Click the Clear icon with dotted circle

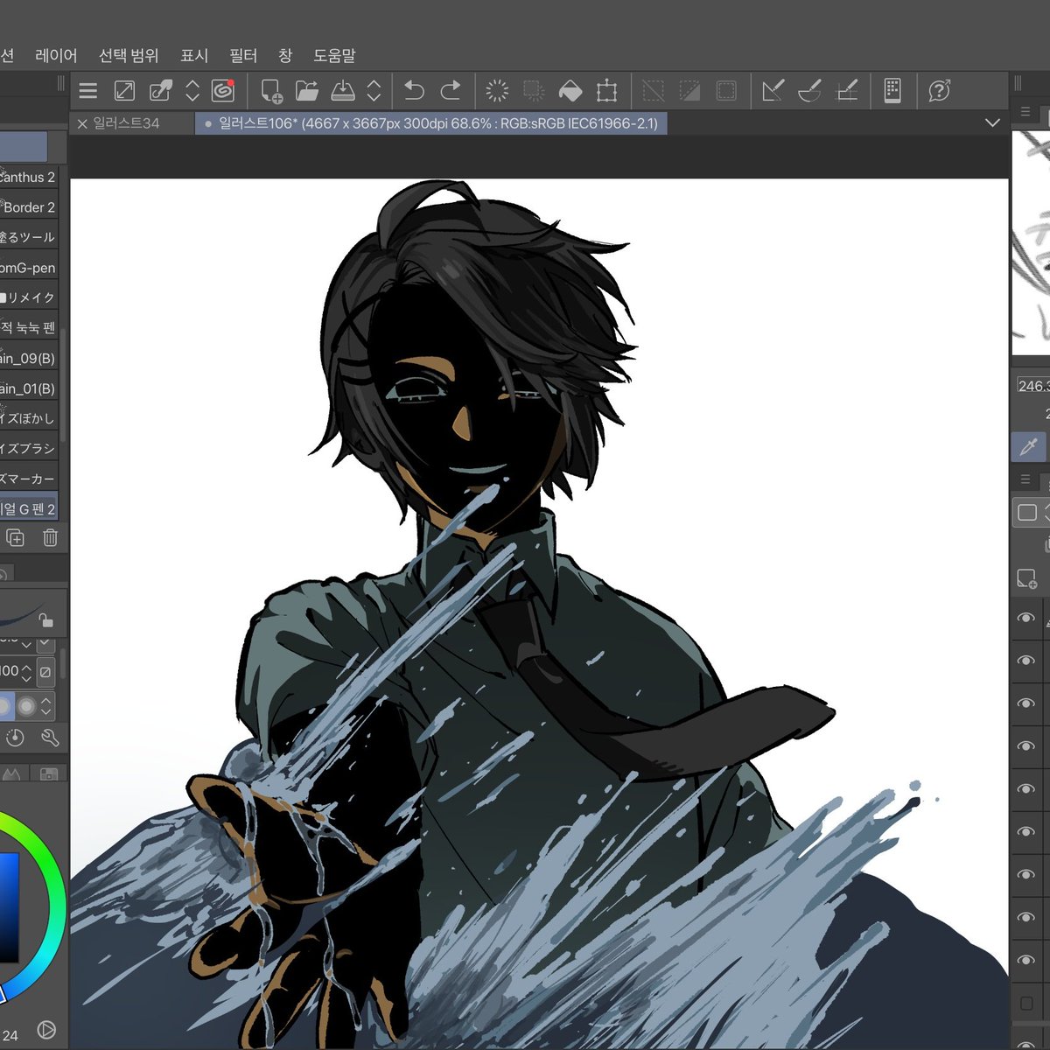pos(497,91)
